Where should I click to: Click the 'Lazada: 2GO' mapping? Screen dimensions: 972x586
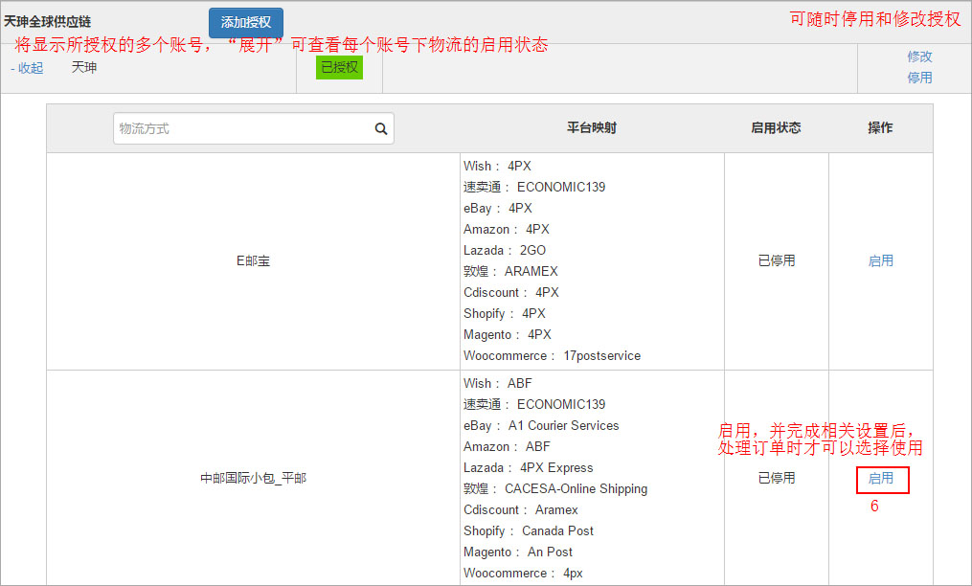click(505, 250)
